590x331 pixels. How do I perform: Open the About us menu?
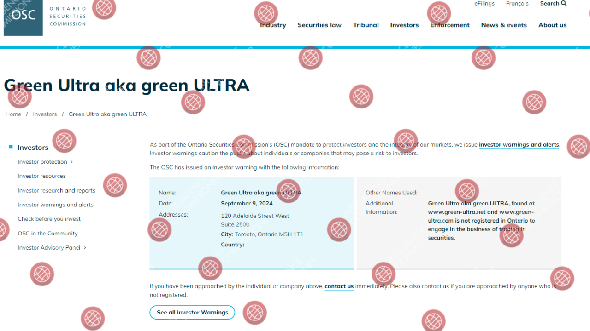(x=552, y=25)
